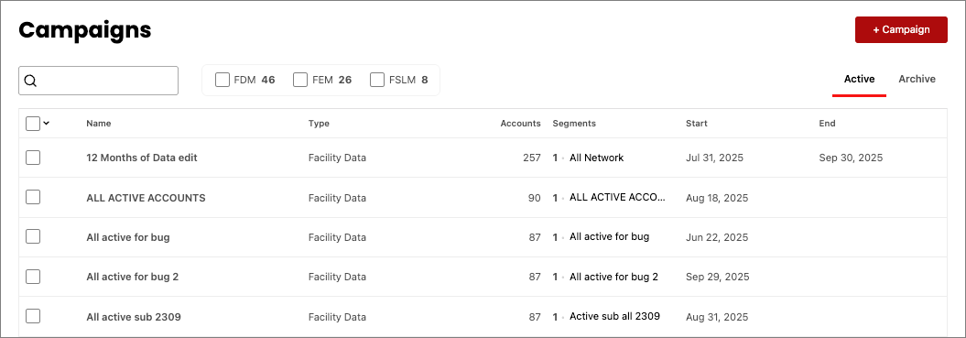Switch to the Archive tab

pyautogui.click(x=917, y=79)
